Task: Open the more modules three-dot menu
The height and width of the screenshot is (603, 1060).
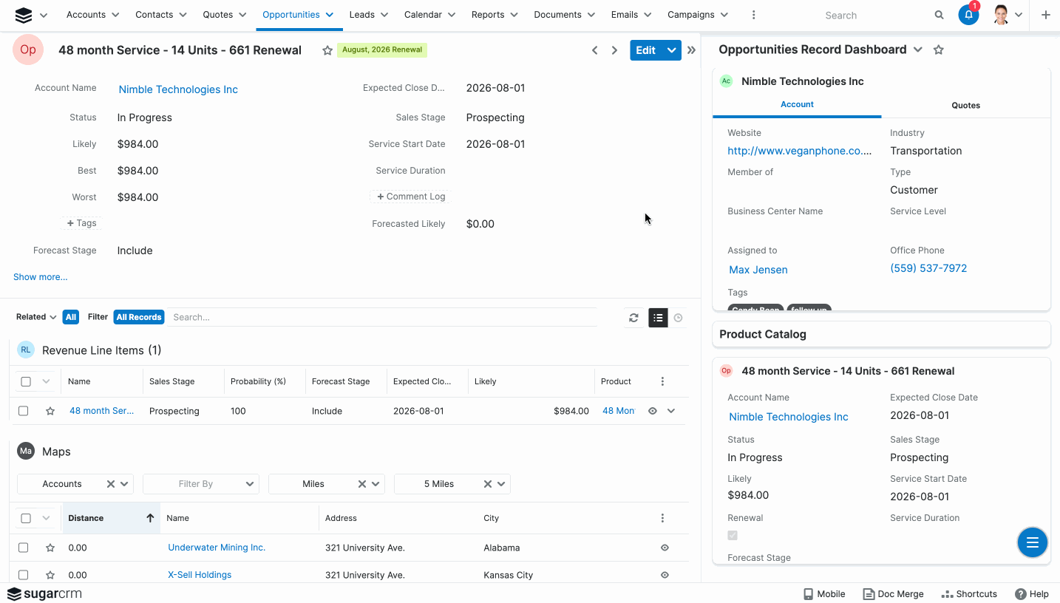Action: (753, 15)
